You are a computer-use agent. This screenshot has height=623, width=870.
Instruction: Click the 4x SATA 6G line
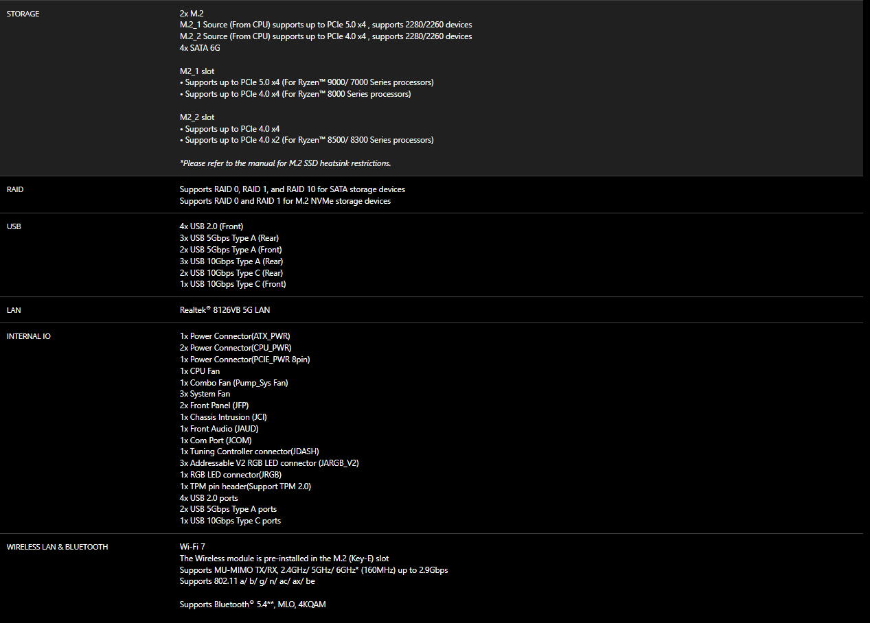200,48
